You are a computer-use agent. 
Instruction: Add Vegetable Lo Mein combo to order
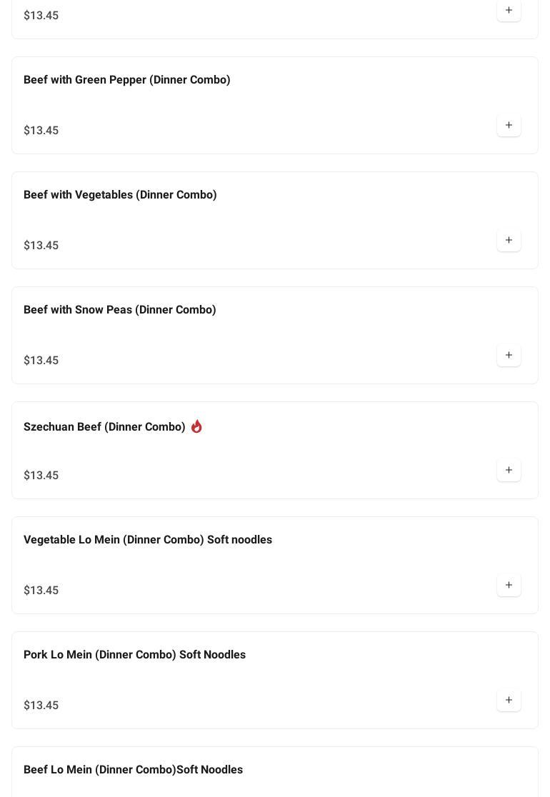(509, 586)
